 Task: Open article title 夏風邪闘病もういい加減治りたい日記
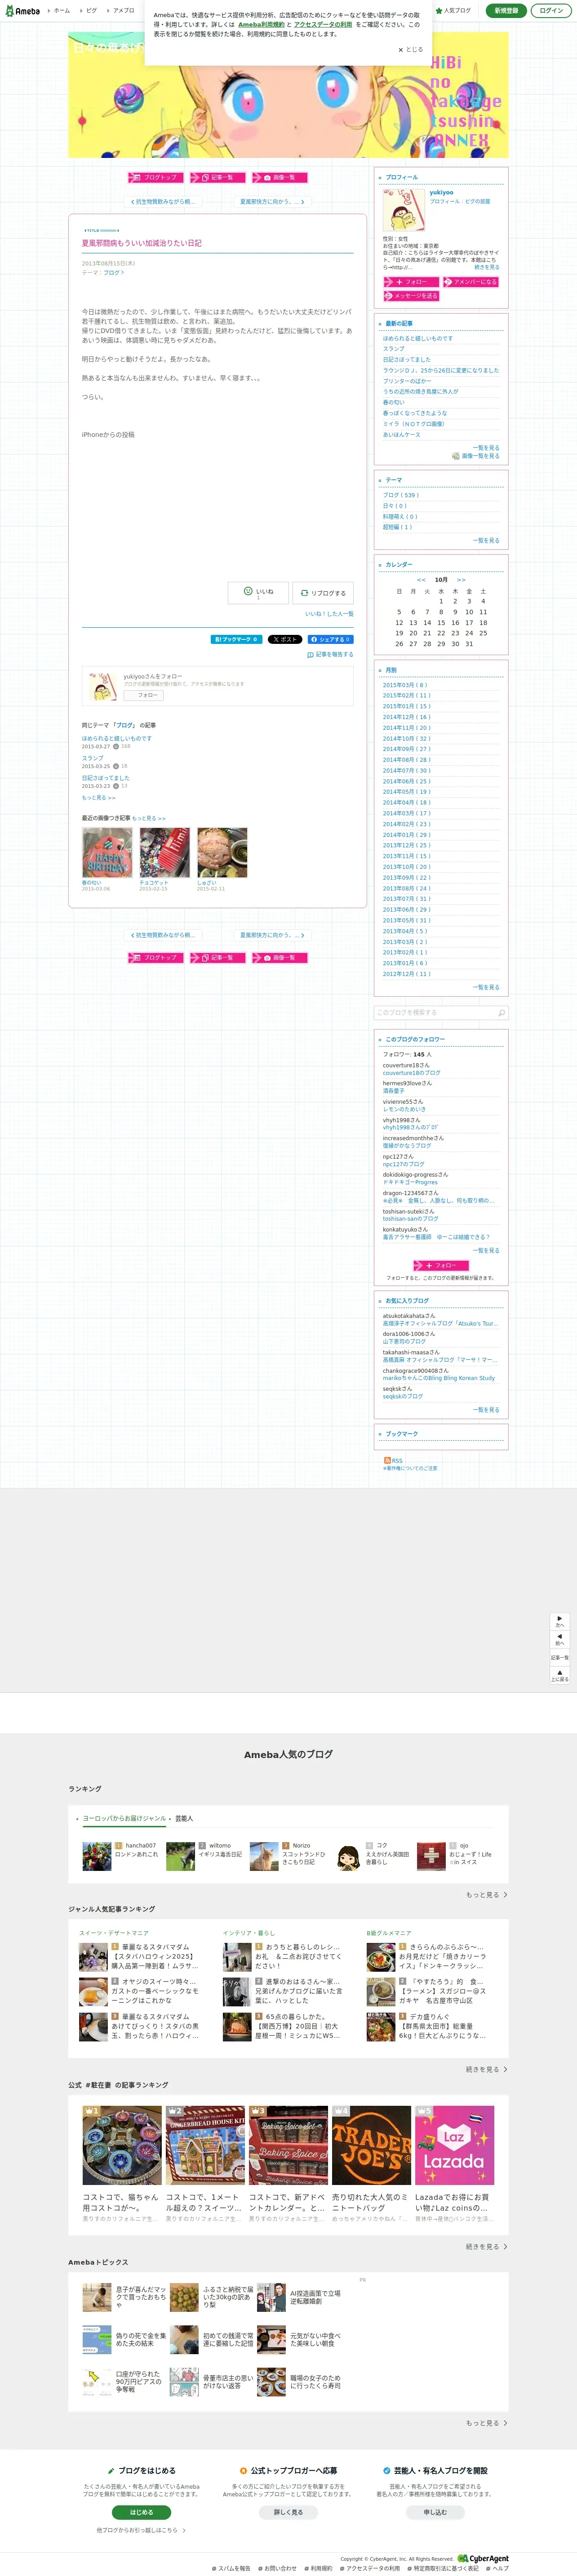click(142, 243)
